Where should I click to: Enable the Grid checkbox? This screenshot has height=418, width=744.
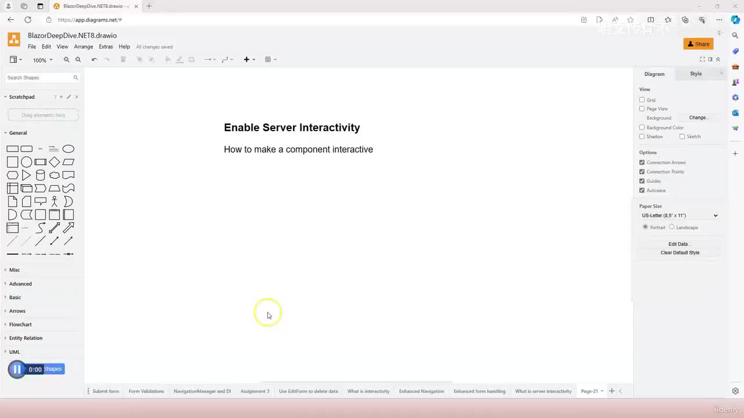pyautogui.click(x=642, y=100)
